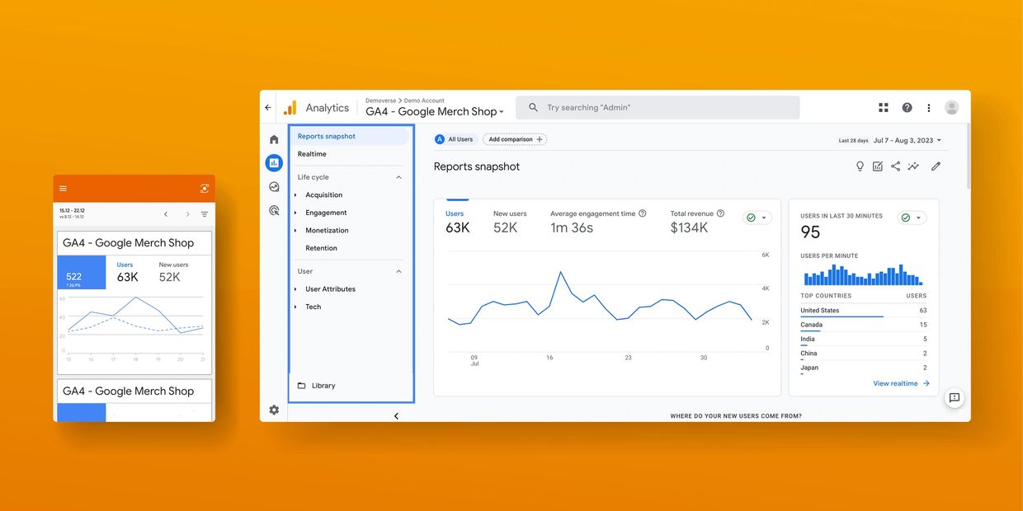Viewport: 1023px width, 511px height.
Task: Open the Google apps launcher grid
Action: click(883, 107)
